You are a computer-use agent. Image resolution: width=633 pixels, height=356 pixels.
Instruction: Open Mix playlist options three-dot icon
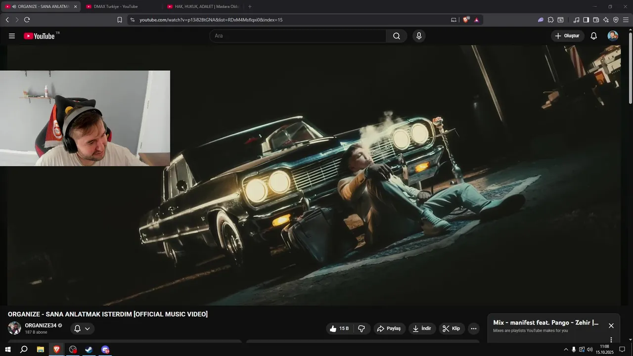tap(611, 340)
